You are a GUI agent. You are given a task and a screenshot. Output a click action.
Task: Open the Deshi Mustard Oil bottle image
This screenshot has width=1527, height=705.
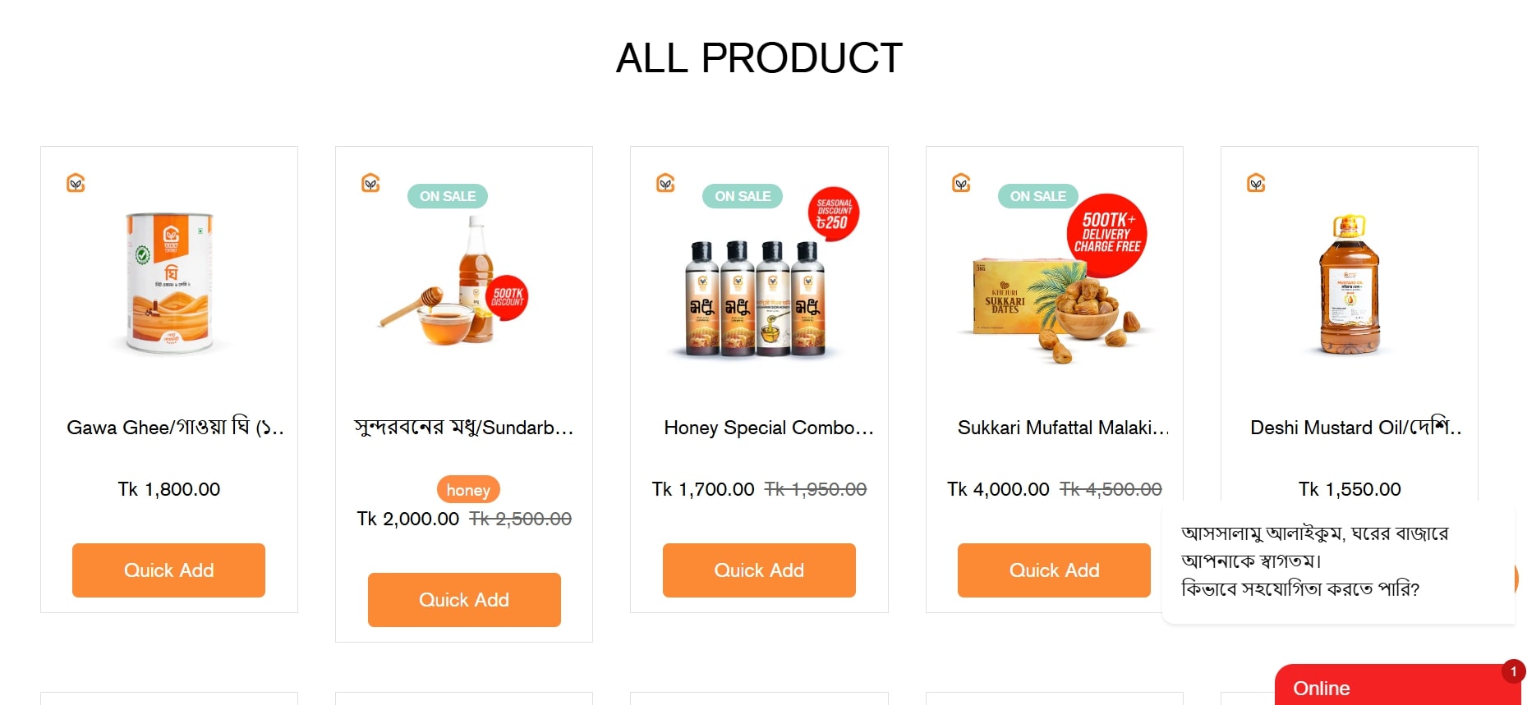point(1349,285)
